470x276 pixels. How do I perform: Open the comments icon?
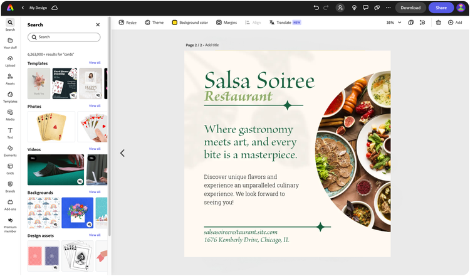point(365,8)
